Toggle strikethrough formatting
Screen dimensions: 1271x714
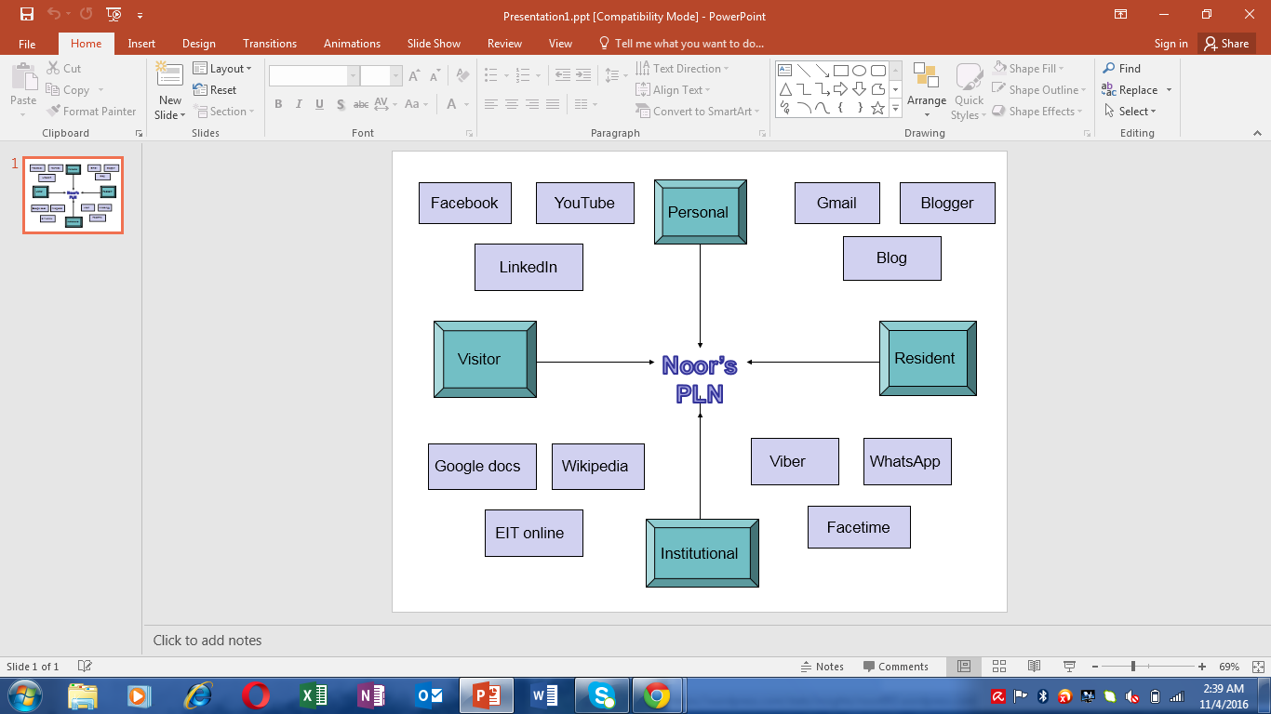(362, 105)
